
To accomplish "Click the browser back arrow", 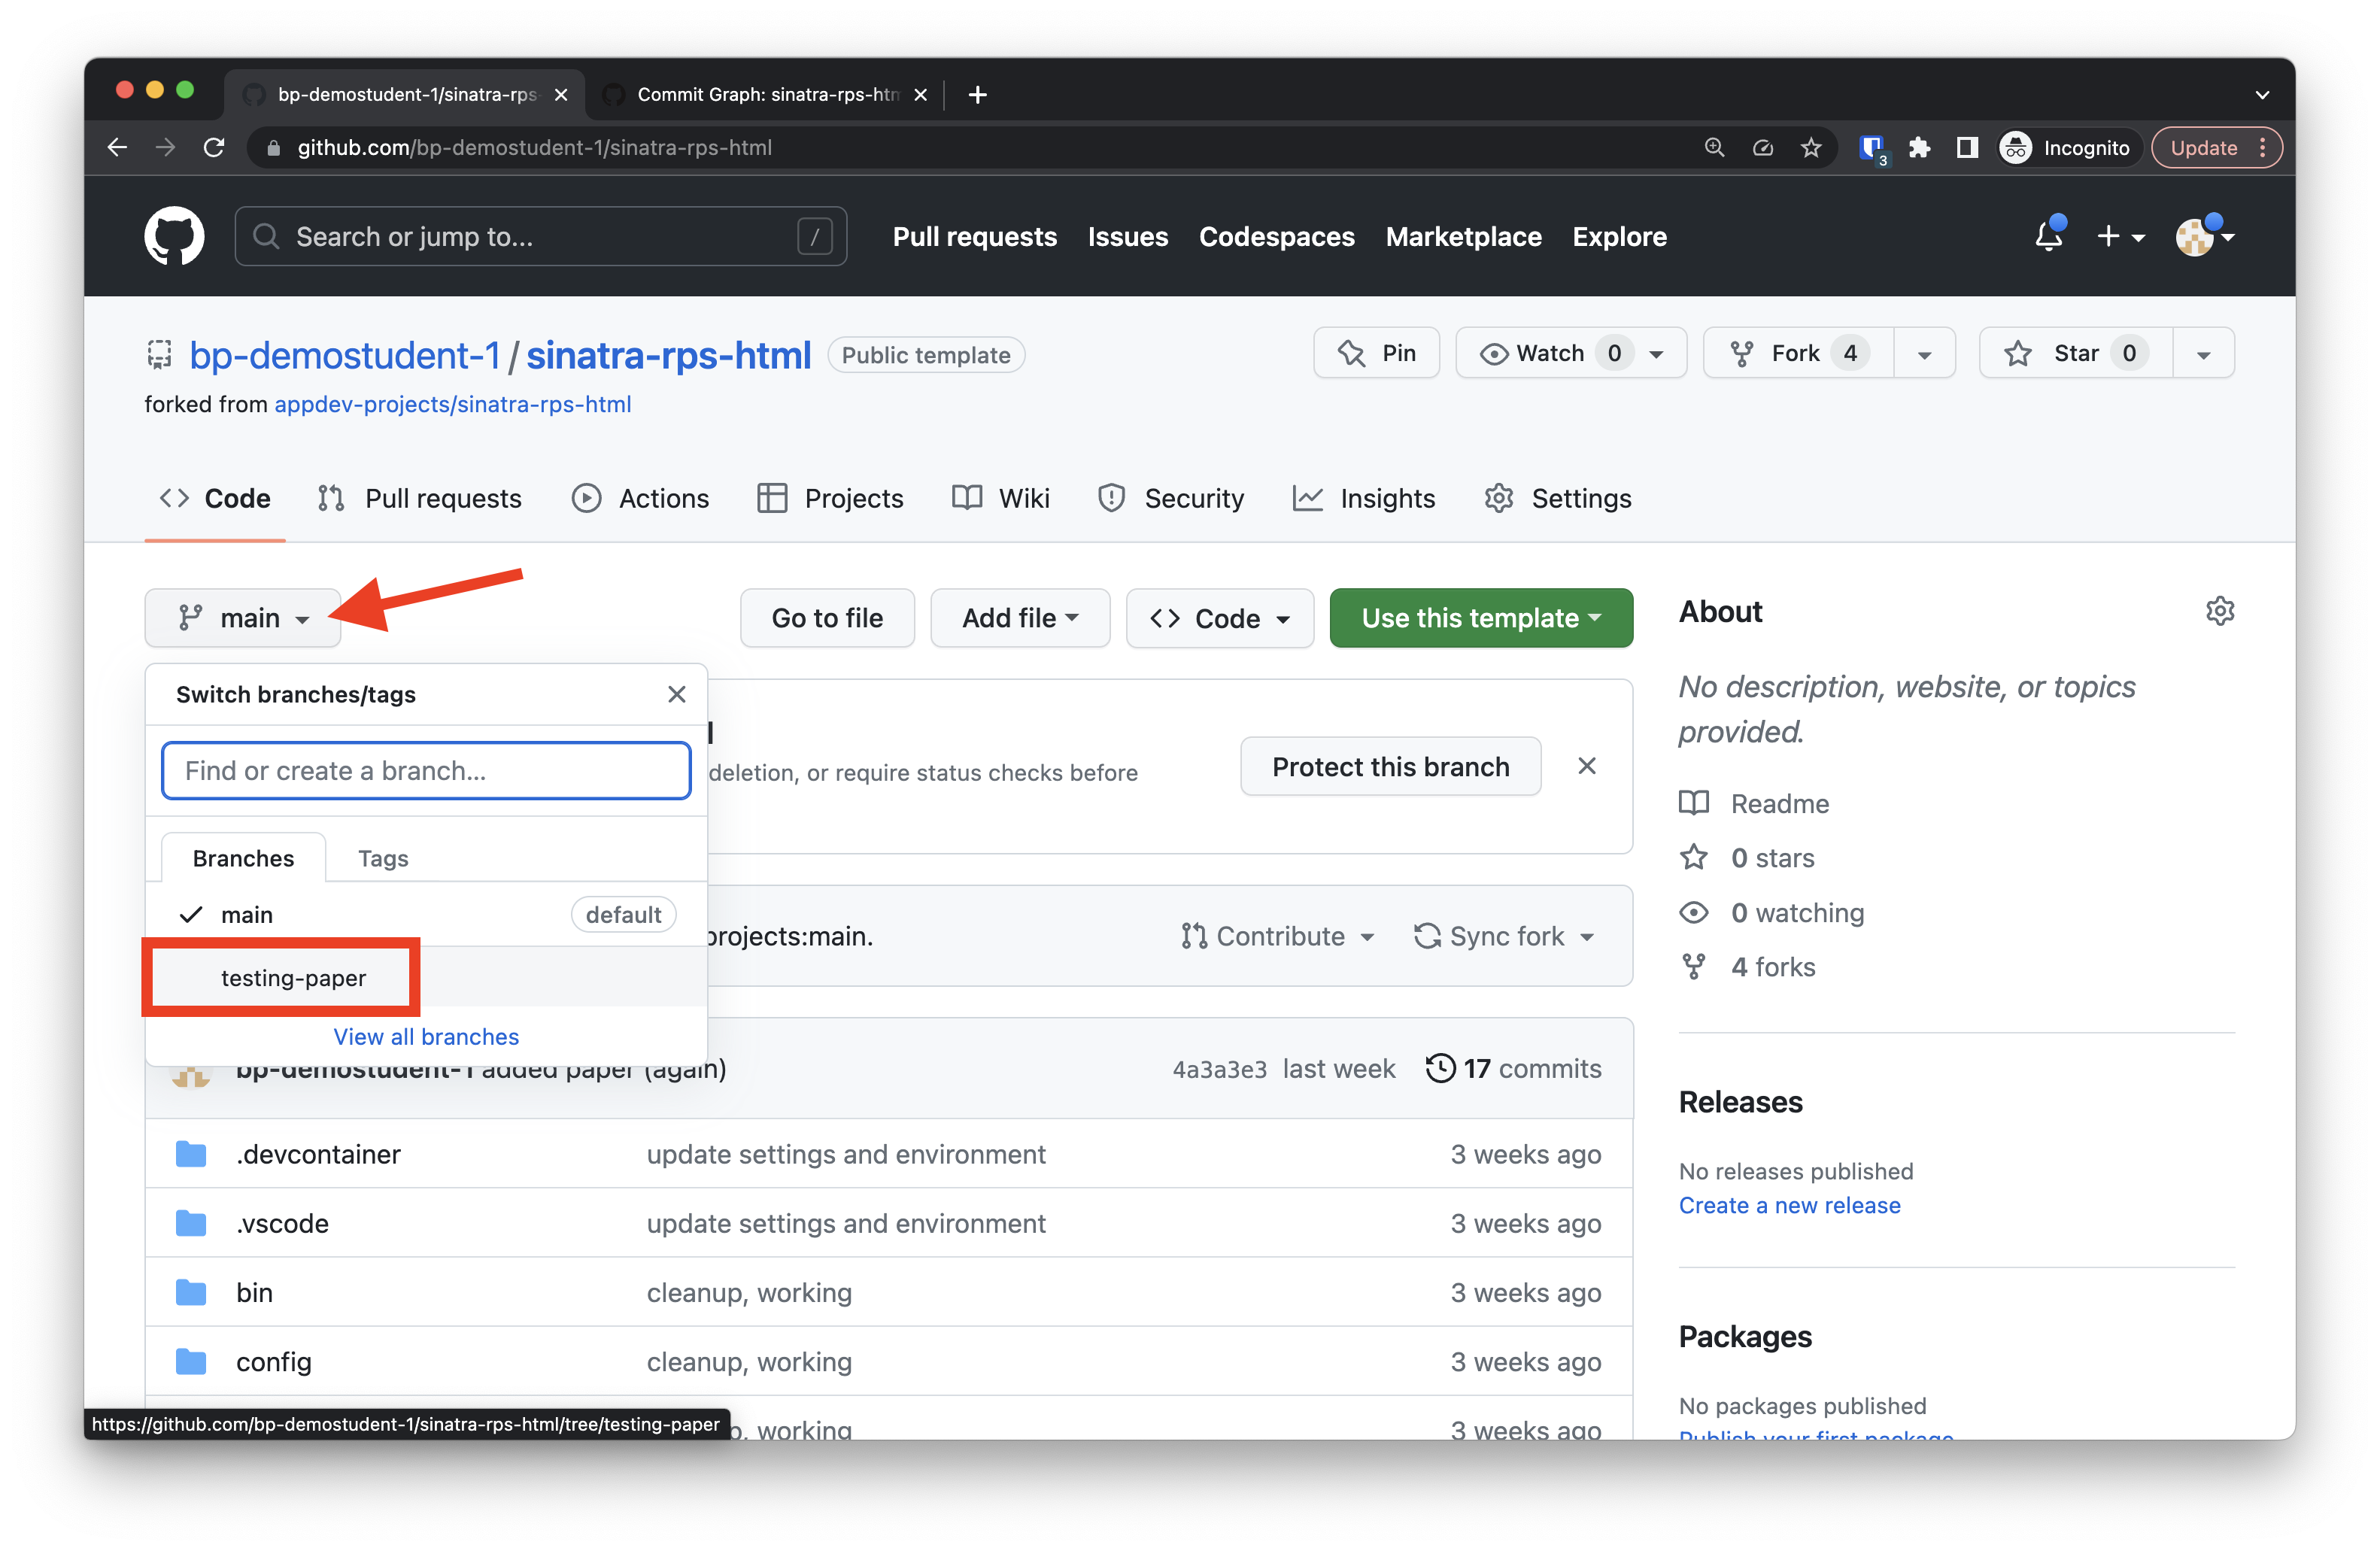I will pos(118,148).
